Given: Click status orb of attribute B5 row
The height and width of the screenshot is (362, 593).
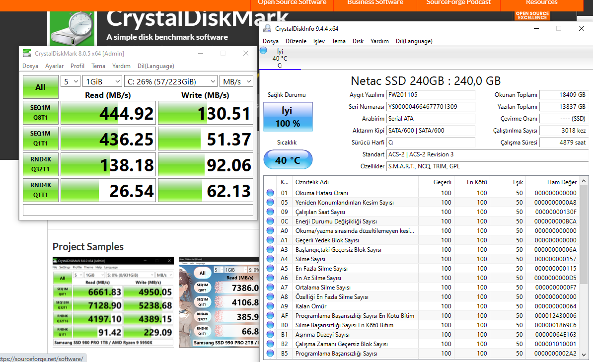Looking at the screenshot, I should 270,354.
